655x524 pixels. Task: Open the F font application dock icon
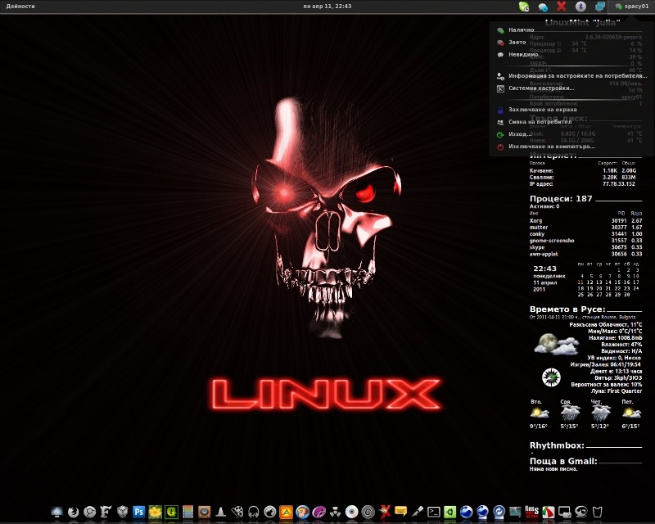[x=106, y=512]
